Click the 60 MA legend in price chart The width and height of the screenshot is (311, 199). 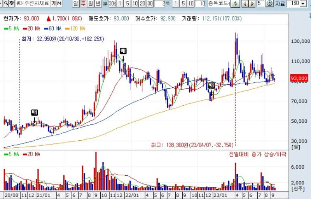[x=53, y=28]
